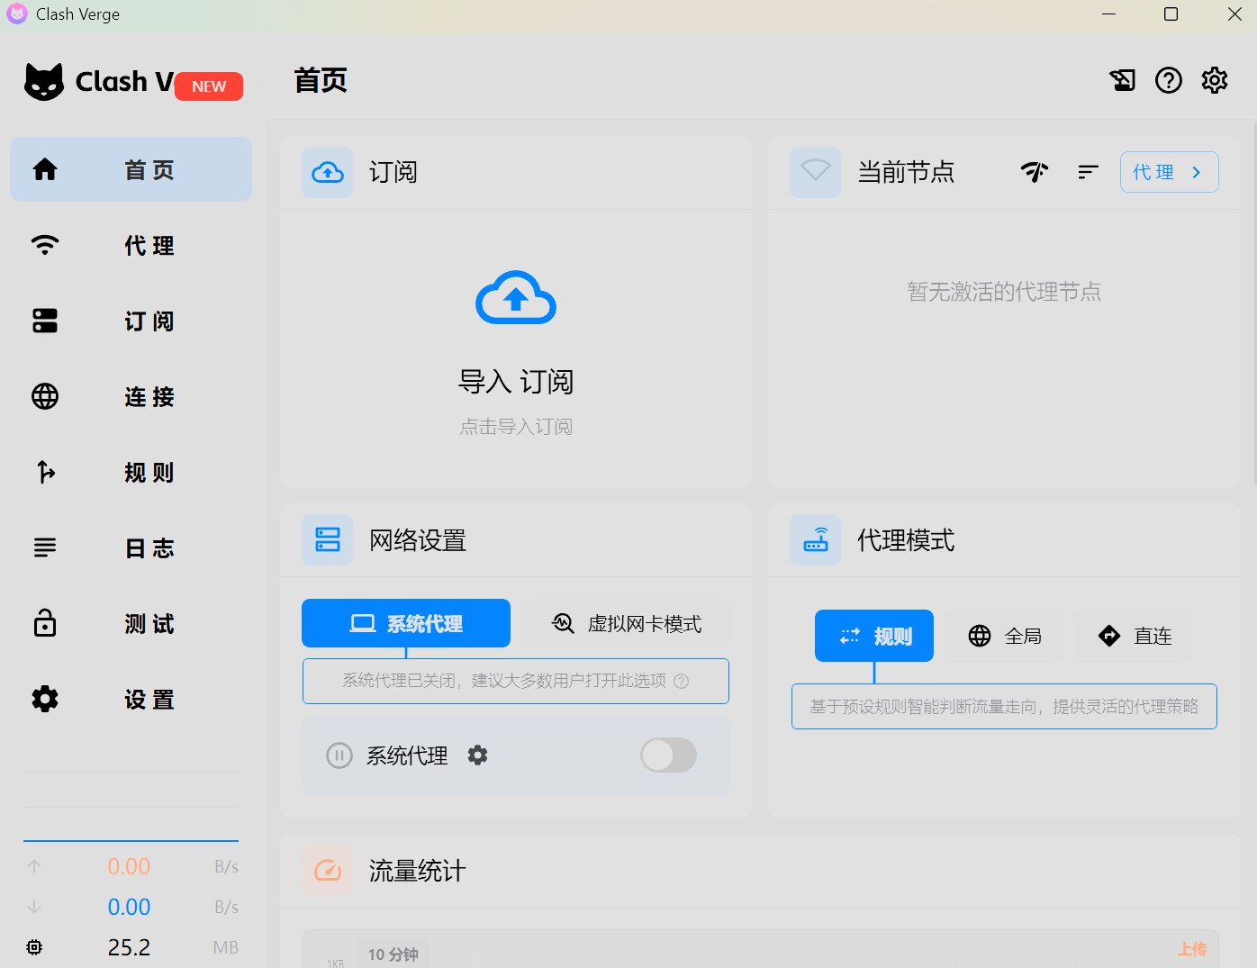Minimize the Clash Verge window
1257x968 pixels.
[1109, 14]
